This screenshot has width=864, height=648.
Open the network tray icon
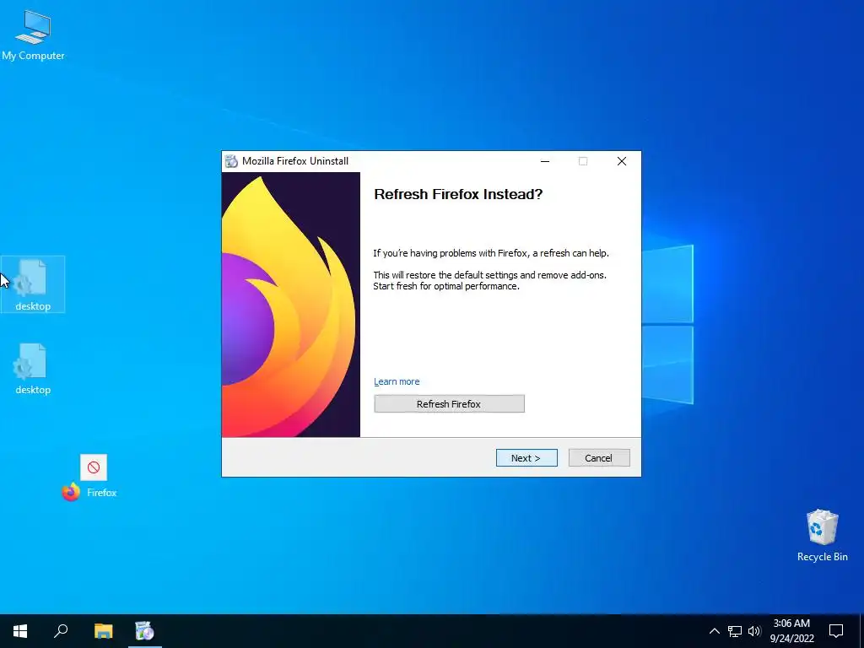[x=735, y=631]
